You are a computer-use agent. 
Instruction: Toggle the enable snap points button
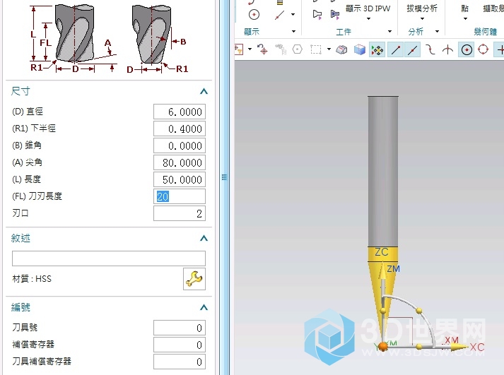(x=377, y=49)
